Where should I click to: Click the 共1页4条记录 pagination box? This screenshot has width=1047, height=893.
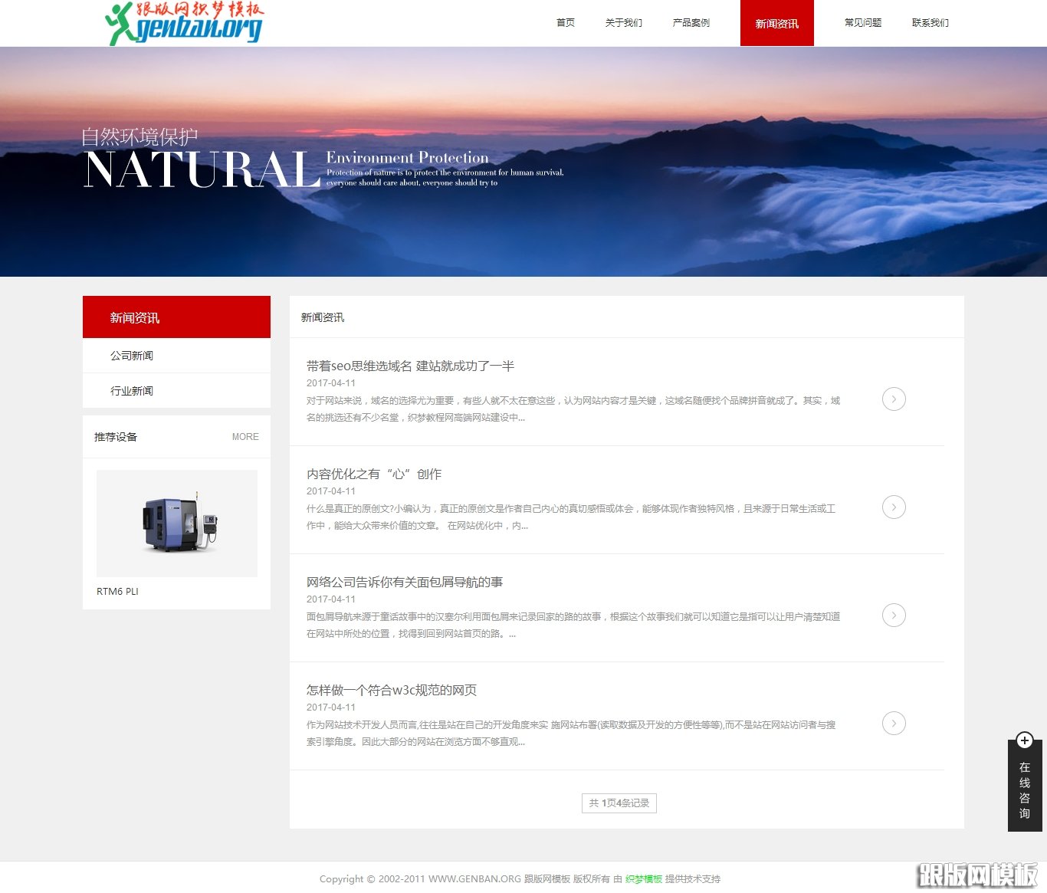click(619, 803)
